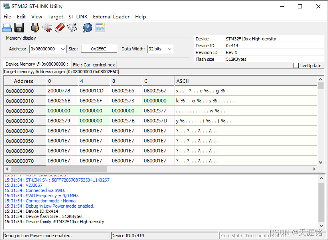Click the log panel vertical scrollbar thumb

point(321,202)
